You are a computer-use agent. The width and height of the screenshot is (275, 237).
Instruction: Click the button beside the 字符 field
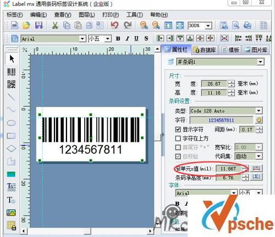coord(258,120)
